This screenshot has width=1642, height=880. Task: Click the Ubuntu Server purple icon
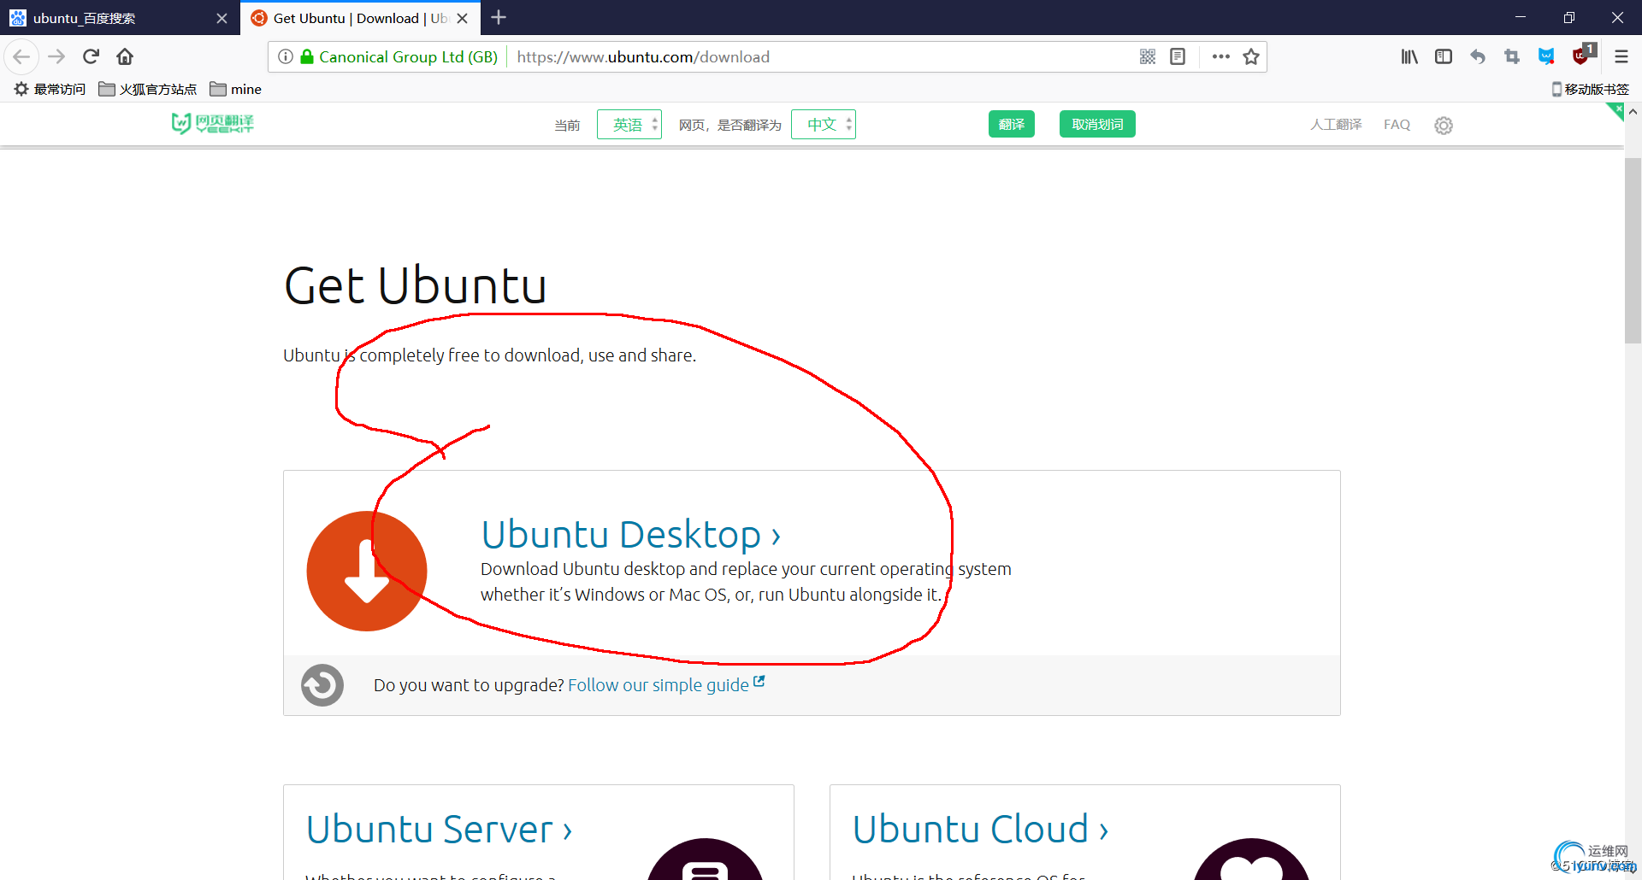pos(706,859)
